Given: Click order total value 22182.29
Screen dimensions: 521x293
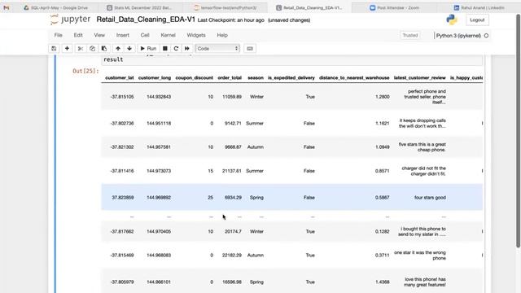Looking at the screenshot, I should click(x=232, y=255).
